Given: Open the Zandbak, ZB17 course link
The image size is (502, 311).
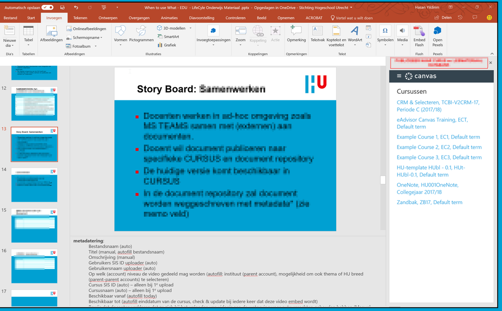Looking at the screenshot, I should tap(429, 202).
